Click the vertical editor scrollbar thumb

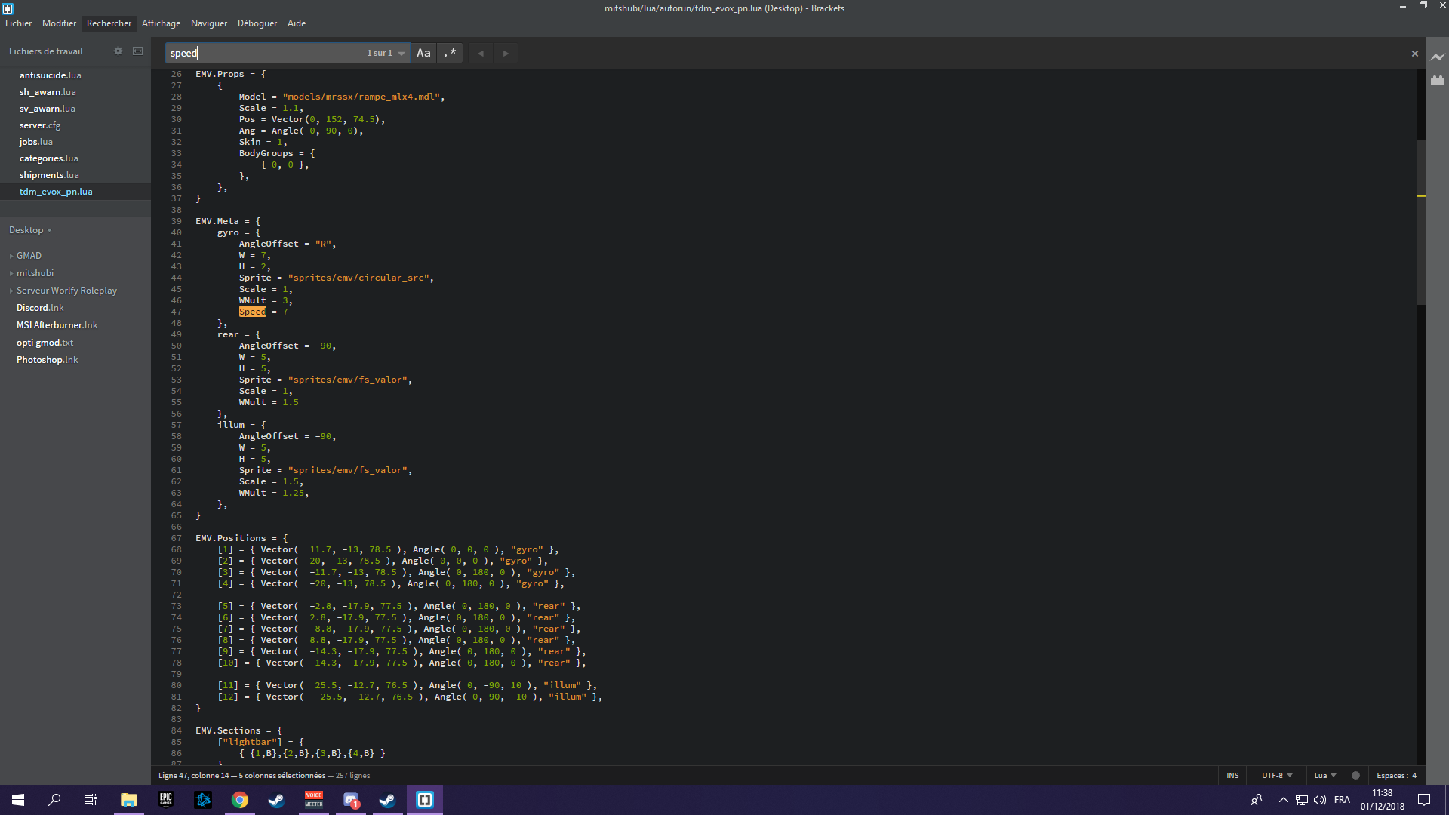1421,222
